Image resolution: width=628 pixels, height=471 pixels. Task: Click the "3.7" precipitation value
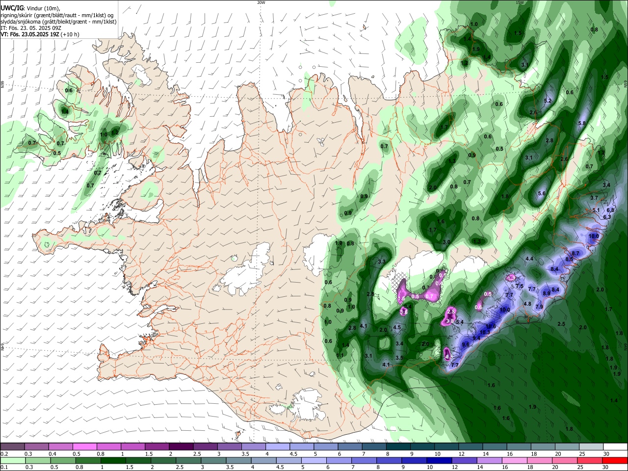click(594, 198)
